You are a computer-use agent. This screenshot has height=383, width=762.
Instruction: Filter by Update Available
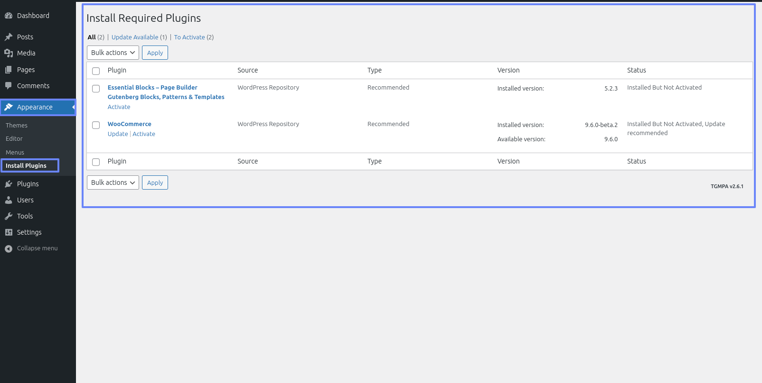[135, 37]
